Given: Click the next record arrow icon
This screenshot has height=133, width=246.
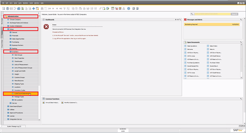Looking at the screenshot, I should point(57,9).
